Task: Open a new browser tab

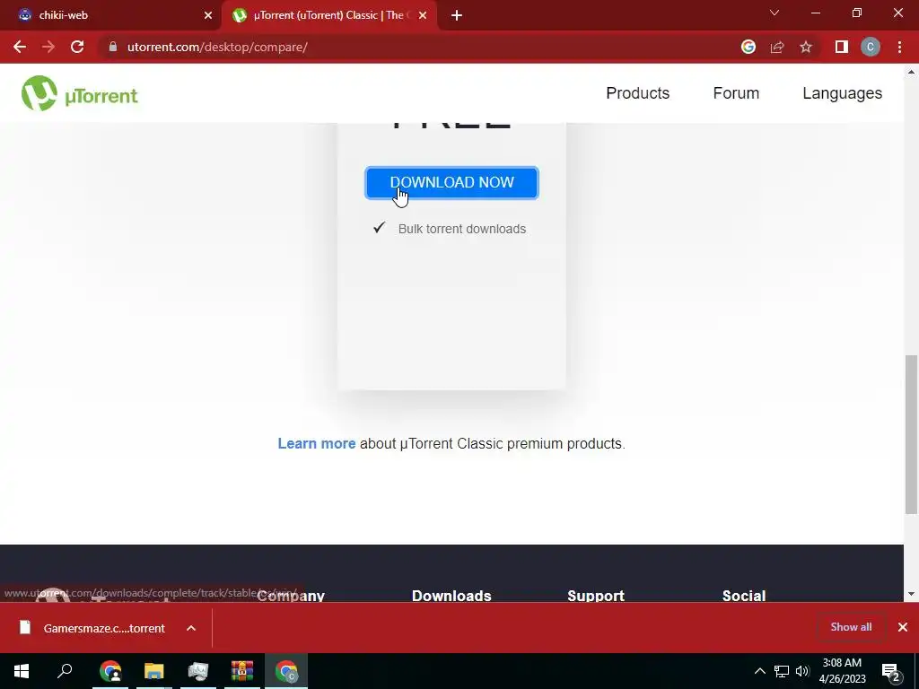Action: [x=457, y=15]
